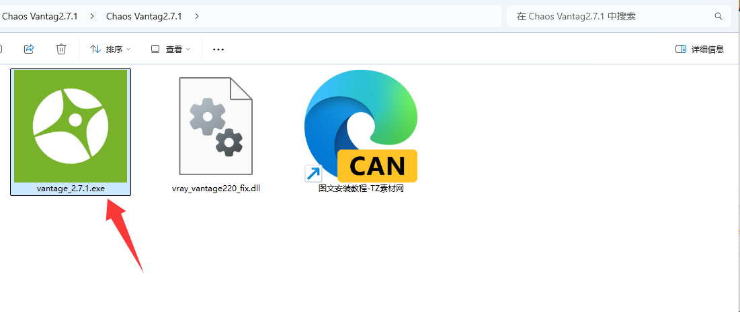The image size is (740, 312).
Task: Click the second Chaos Vantag2.7.1 breadcrumb
Action: click(144, 16)
